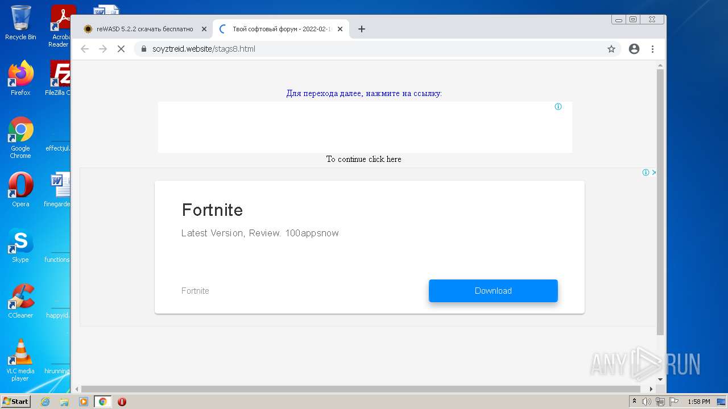728x409 pixels.
Task: Click the AdChoices info icon on the Fortnite ad
Action: tap(646, 173)
